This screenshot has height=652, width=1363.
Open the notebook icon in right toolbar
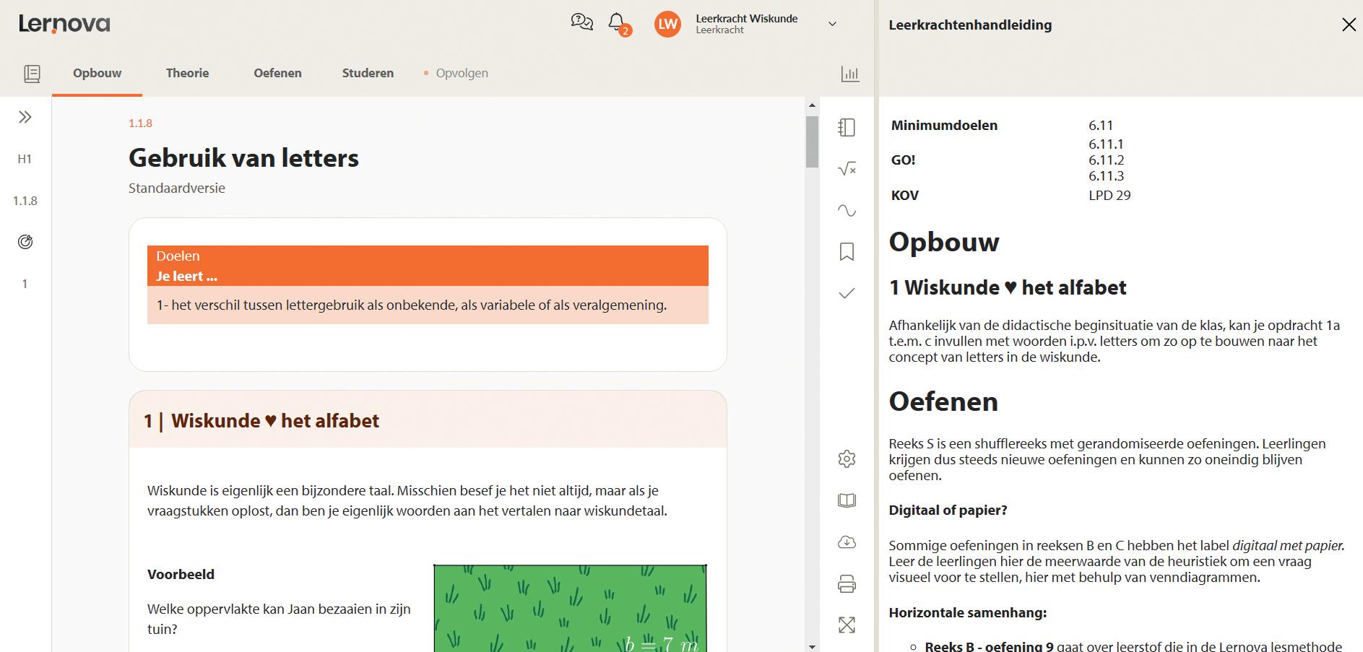click(x=847, y=128)
